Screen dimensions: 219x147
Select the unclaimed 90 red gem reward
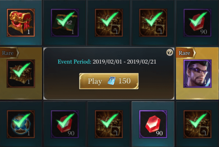click(153, 124)
